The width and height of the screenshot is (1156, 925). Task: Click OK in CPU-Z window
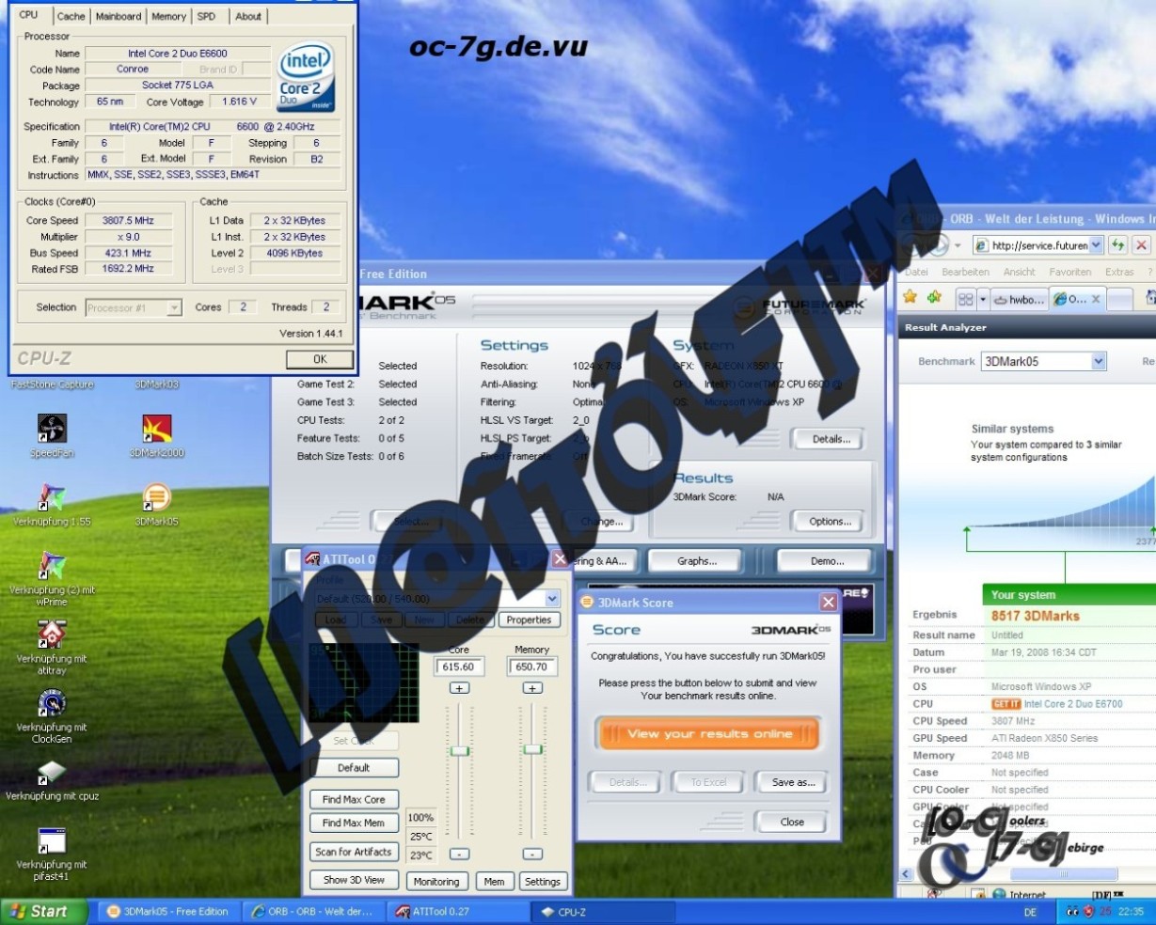320,359
